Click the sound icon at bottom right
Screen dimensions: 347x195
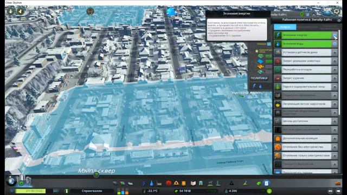pos(330,191)
